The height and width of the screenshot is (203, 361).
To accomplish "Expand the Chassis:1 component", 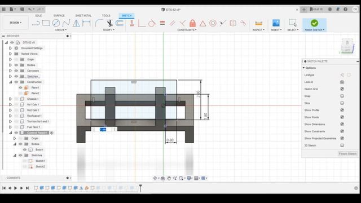I will coord(10,99).
